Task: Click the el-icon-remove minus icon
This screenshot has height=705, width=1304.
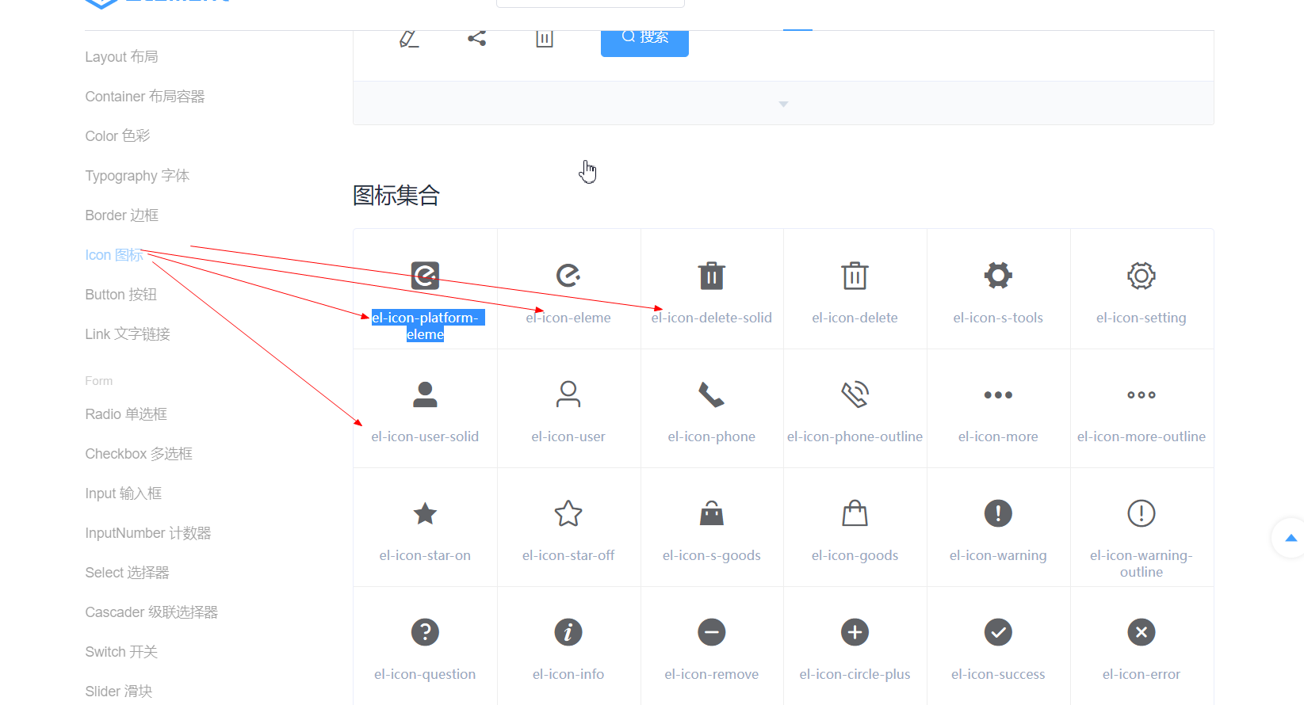Action: point(712,632)
